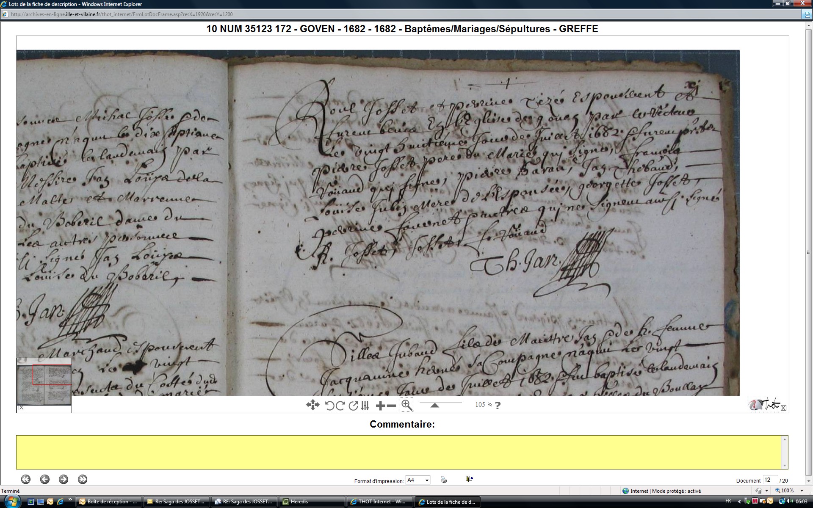Open the viewer help question mark
The image size is (813, 508).
(x=498, y=405)
